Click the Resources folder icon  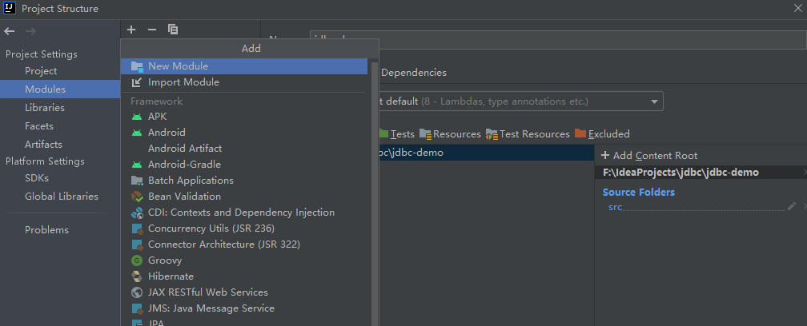point(425,134)
